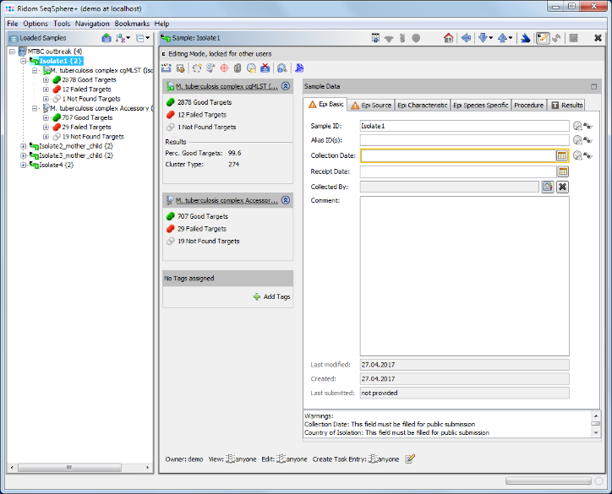
Task: Collapse the MTBC outbreak tree node
Action: pyautogui.click(x=13, y=52)
